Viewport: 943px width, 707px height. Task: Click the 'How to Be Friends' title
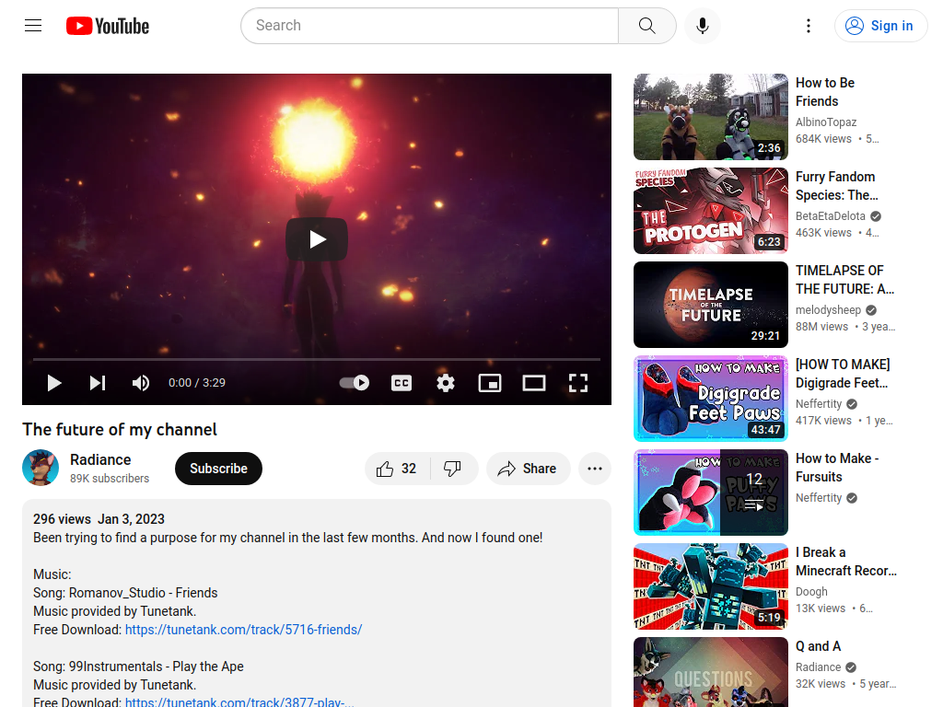pyautogui.click(x=825, y=92)
